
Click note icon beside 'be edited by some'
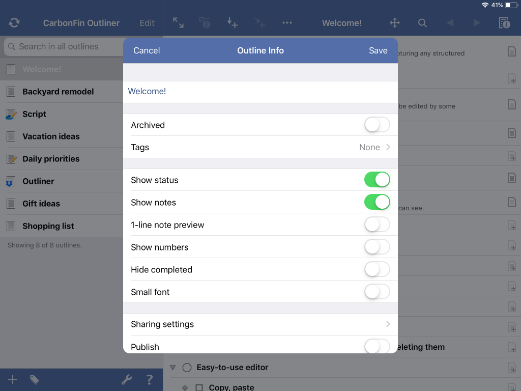point(512,104)
